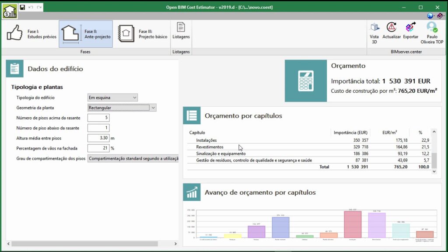This screenshot has height=252, width=448.
Task: Open the Tipologia do edifício dropdown
Action: tap(113, 98)
